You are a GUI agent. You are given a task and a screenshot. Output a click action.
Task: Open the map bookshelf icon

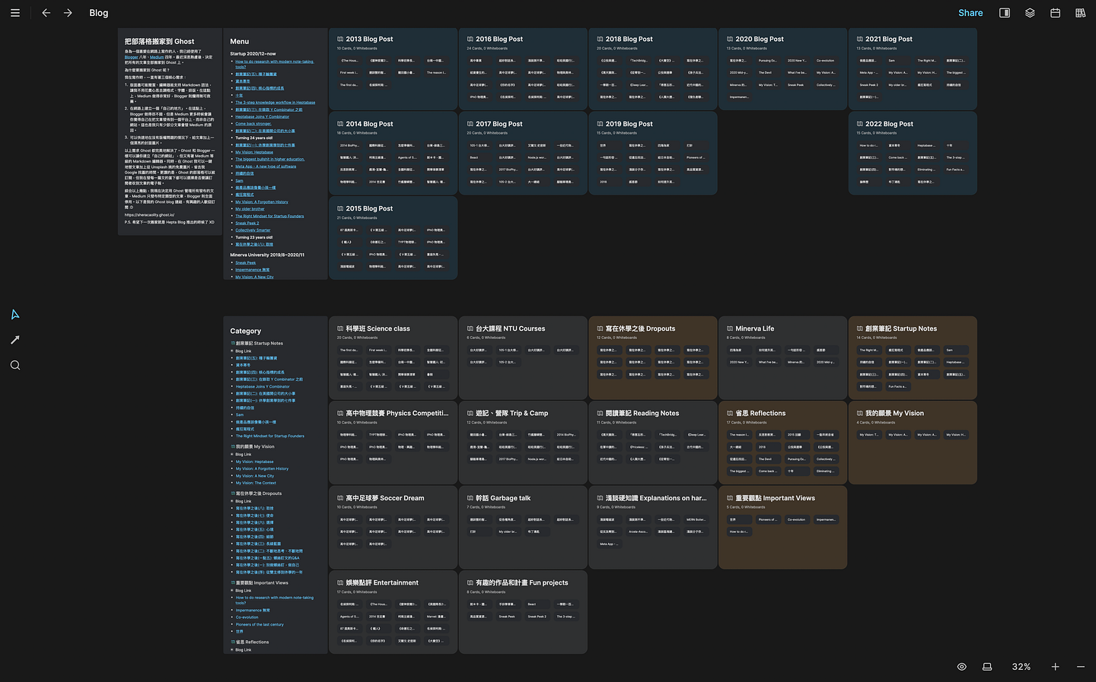pyautogui.click(x=1080, y=13)
